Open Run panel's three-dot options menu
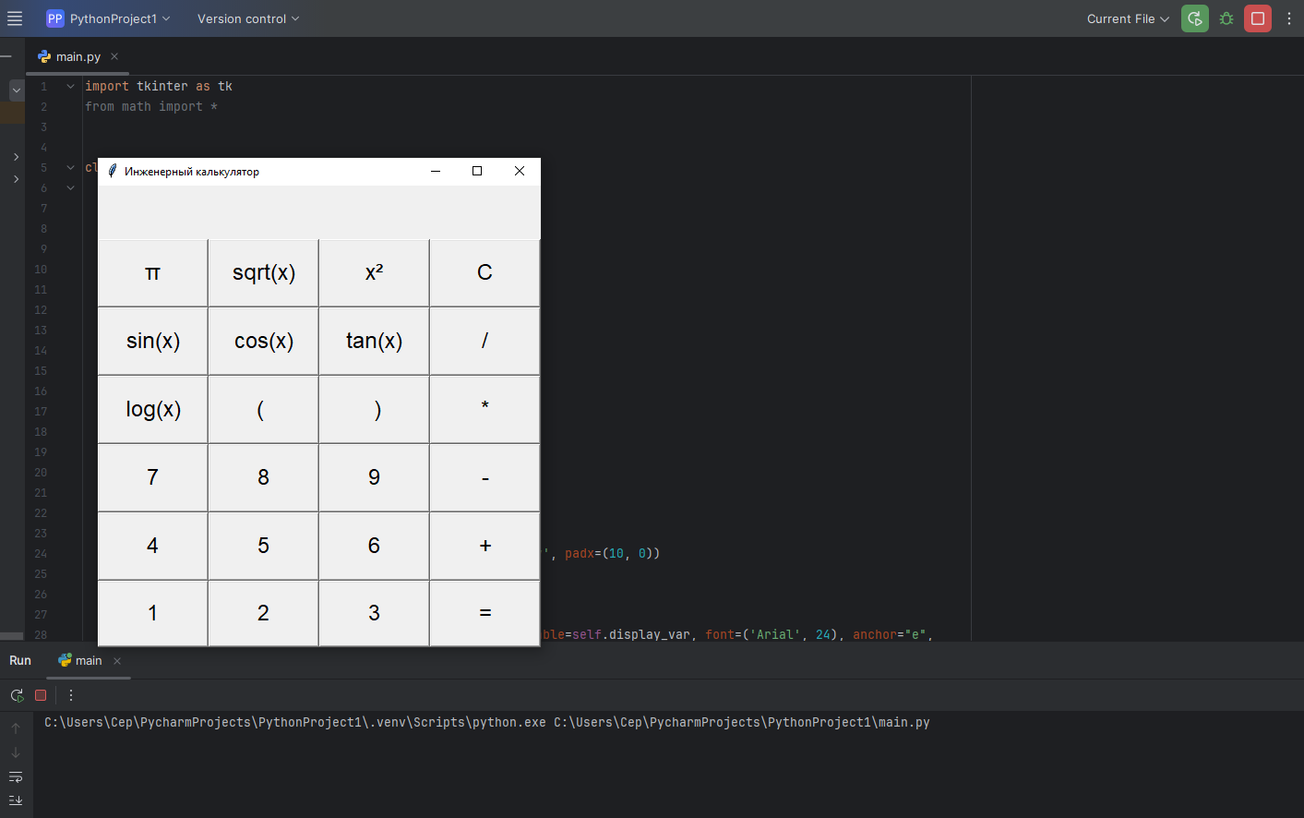This screenshot has height=818, width=1304. (71, 695)
